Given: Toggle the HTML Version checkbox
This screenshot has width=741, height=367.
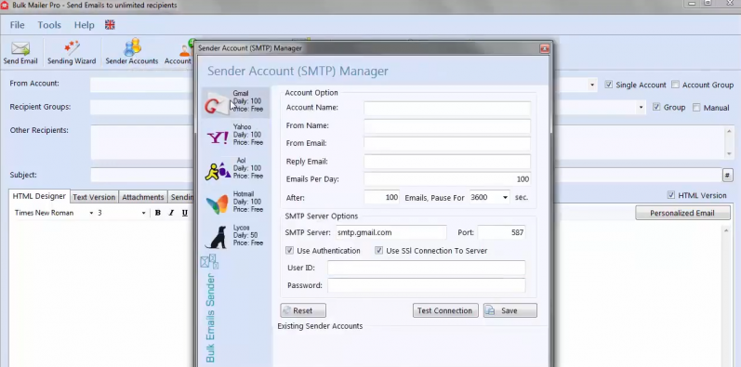Looking at the screenshot, I should pyautogui.click(x=670, y=195).
